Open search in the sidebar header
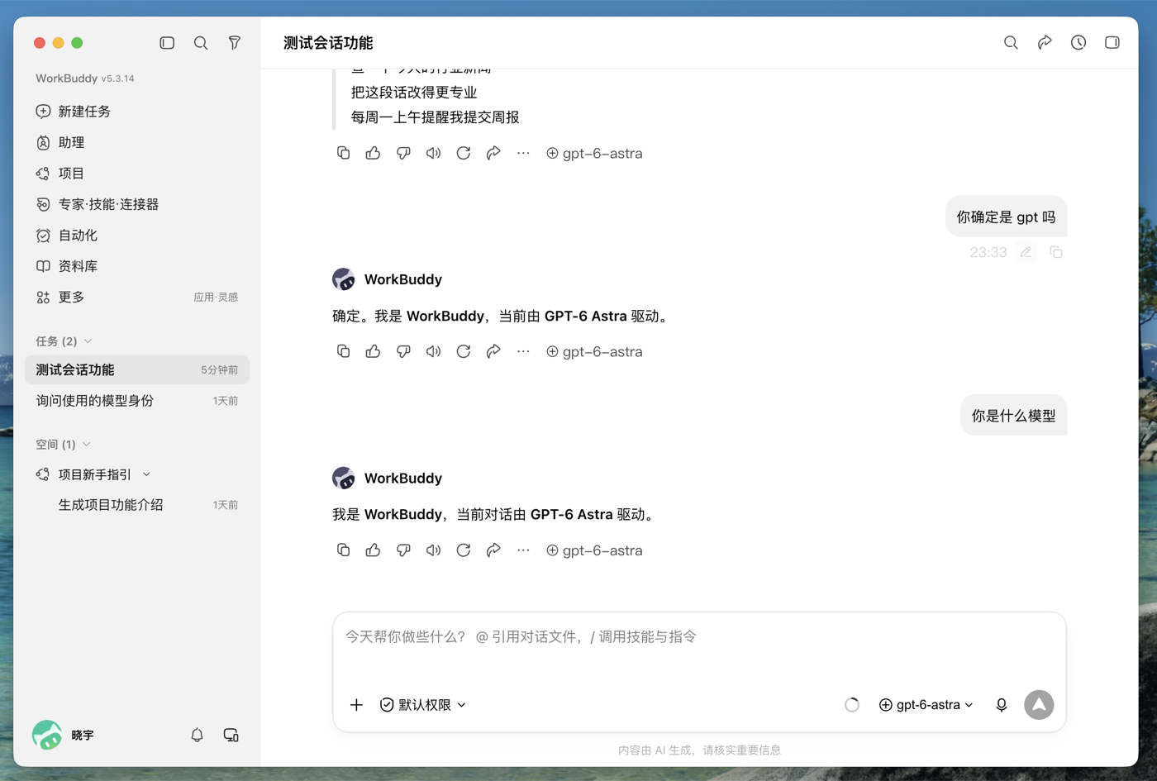The width and height of the screenshot is (1157, 781). tap(201, 43)
